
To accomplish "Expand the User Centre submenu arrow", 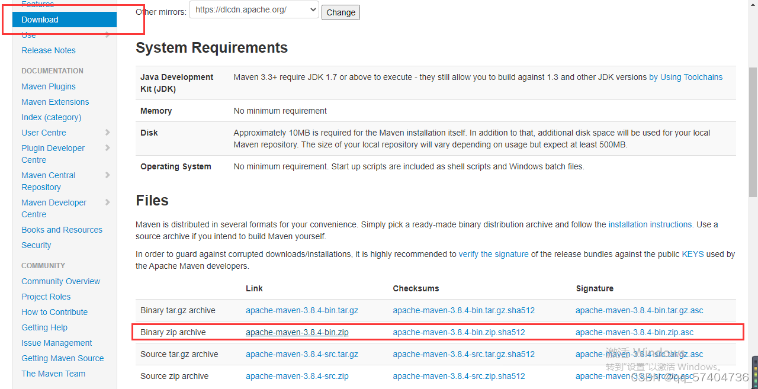I will click(108, 133).
